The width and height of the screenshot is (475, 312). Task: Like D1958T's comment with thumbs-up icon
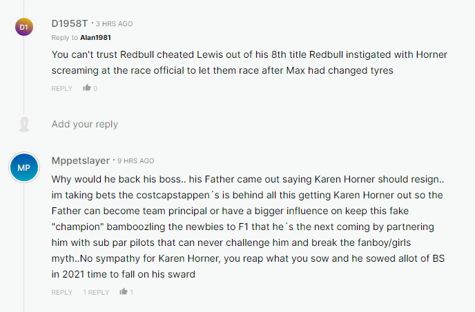click(x=87, y=88)
